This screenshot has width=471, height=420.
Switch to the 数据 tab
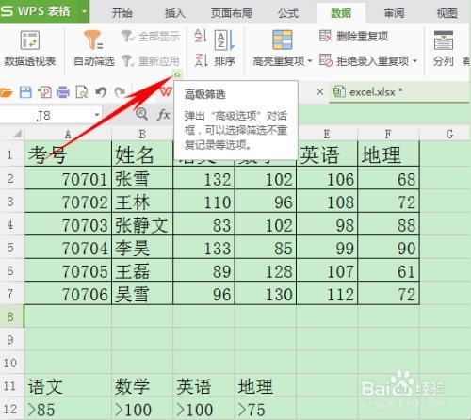341,13
